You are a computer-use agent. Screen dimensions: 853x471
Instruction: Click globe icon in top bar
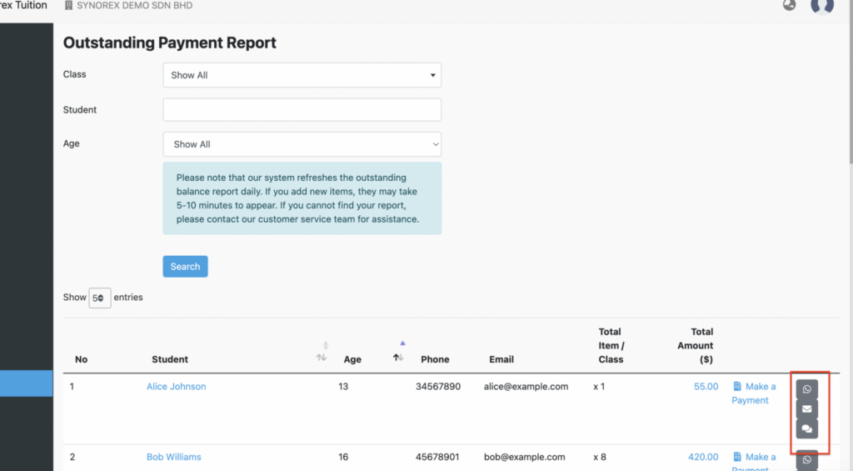790,5
